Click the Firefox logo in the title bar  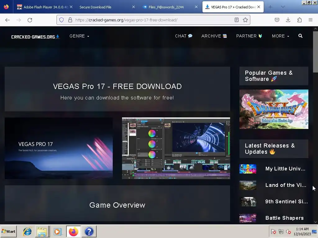coord(6,7)
